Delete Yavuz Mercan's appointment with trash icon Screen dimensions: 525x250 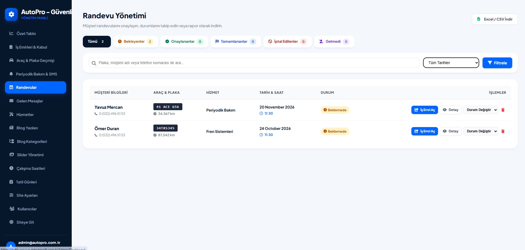[503, 110]
